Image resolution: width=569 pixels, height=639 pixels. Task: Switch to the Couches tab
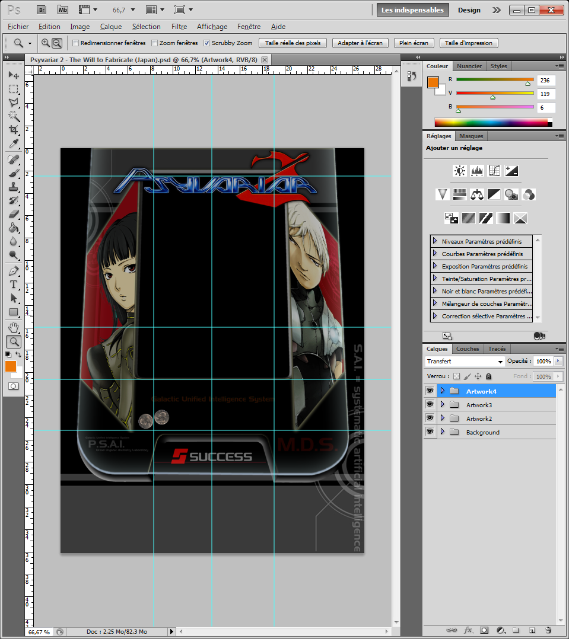(468, 349)
